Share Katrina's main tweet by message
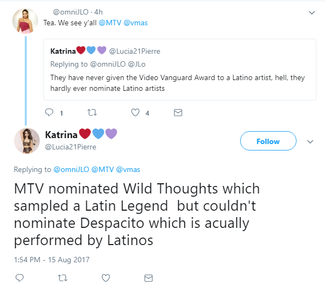This screenshot has height=294, width=325. pyautogui.click(x=148, y=278)
